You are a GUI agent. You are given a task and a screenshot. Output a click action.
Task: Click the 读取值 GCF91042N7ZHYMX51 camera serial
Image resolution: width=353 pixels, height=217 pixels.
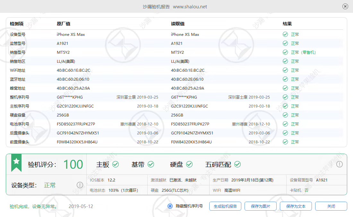tap(192, 133)
